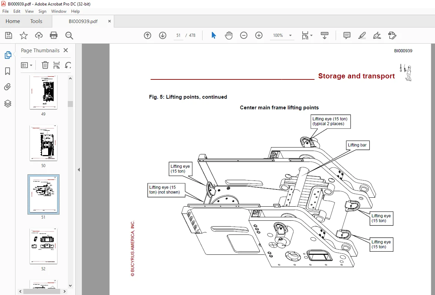
Task: Click the 'Lifting eye (15 ton) (not shown)' label
Action: 166,190
